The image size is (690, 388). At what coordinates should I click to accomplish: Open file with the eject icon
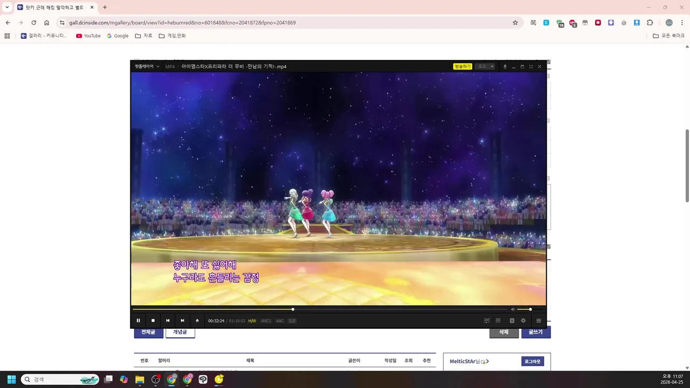pyautogui.click(x=197, y=321)
